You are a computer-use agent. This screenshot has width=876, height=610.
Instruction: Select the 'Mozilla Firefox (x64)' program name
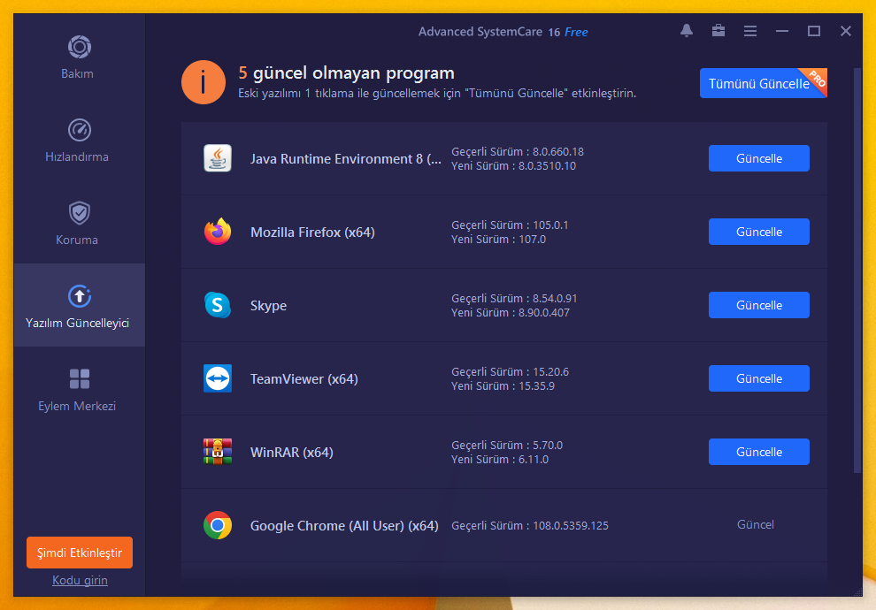click(312, 233)
